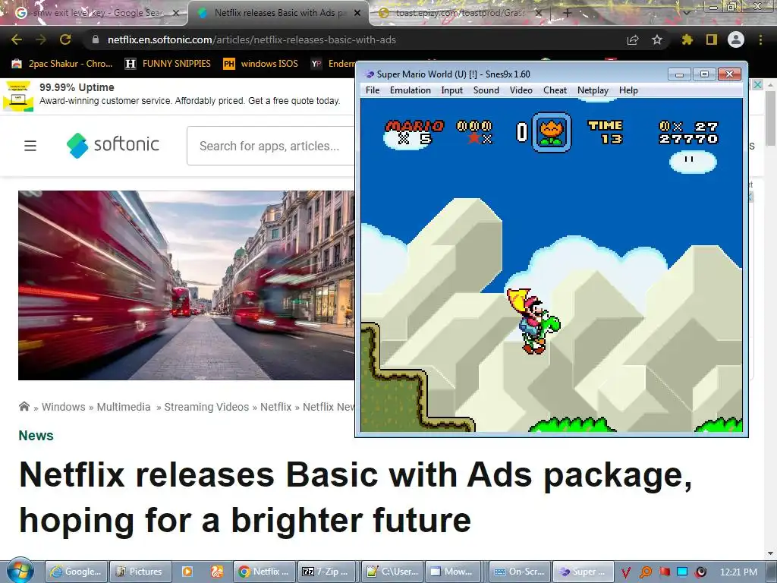Click the News category label
Image resolution: width=777 pixels, height=583 pixels.
(36, 435)
